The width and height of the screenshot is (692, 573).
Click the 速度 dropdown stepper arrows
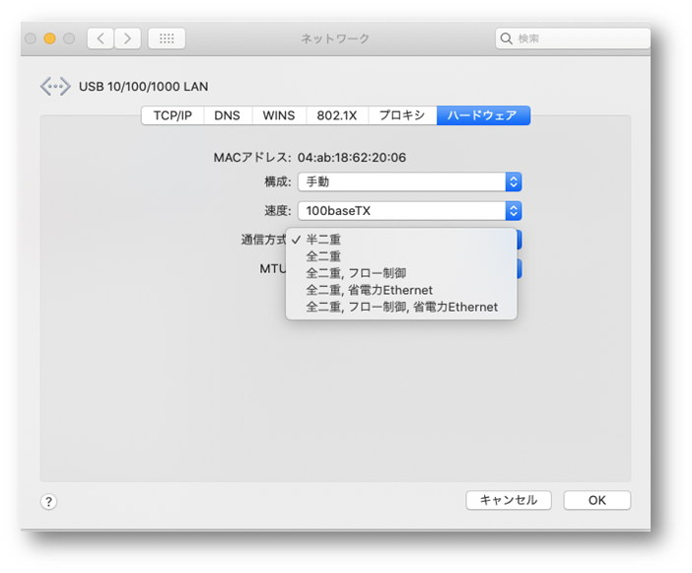pyautogui.click(x=514, y=211)
